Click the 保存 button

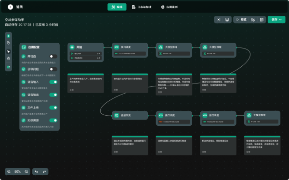tap(276, 20)
